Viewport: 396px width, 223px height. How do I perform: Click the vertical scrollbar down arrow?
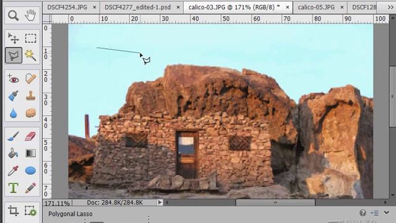click(x=392, y=196)
